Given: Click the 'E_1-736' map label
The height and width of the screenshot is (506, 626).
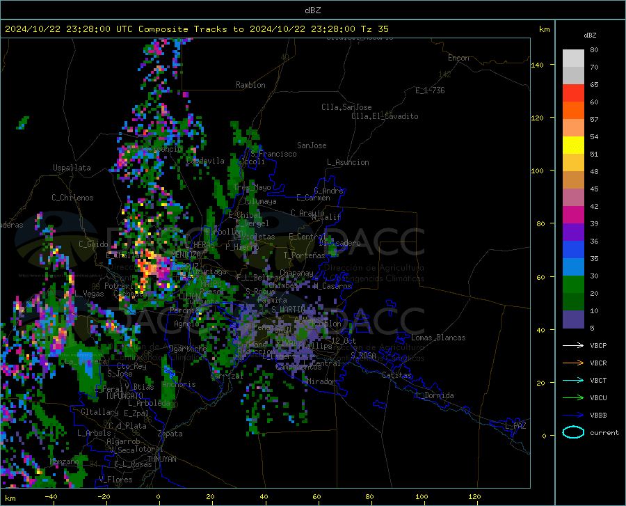Looking at the screenshot, I should (430, 90).
